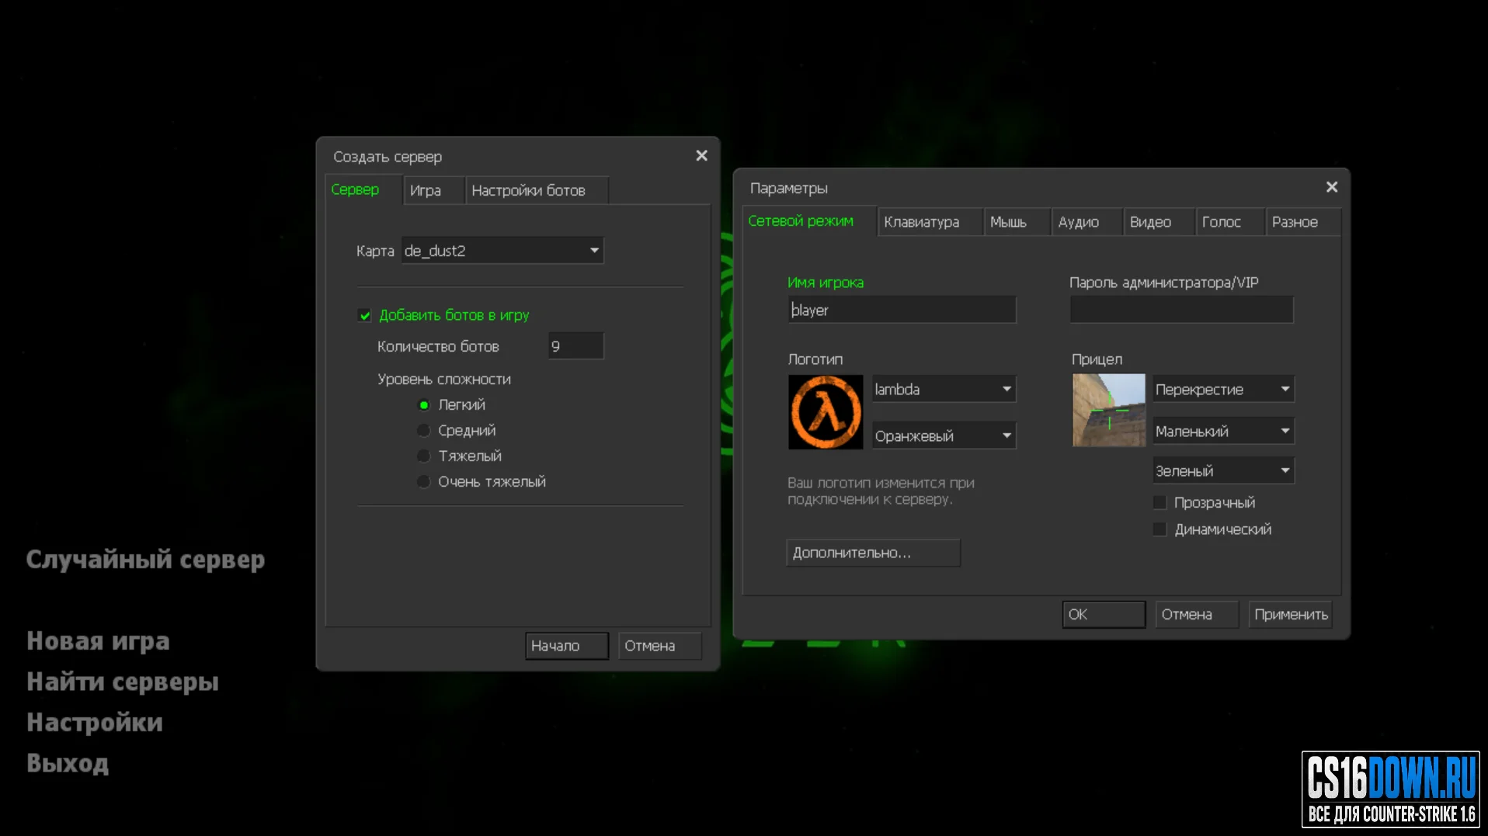The width and height of the screenshot is (1488, 836).
Task: Focus the Количество ботов number field
Action: point(575,346)
